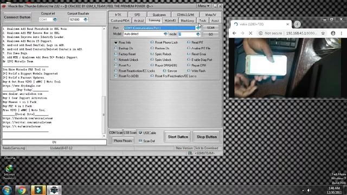Click the log scrollbar up arrow
The height and width of the screenshot is (195, 347).
tap(104, 29)
